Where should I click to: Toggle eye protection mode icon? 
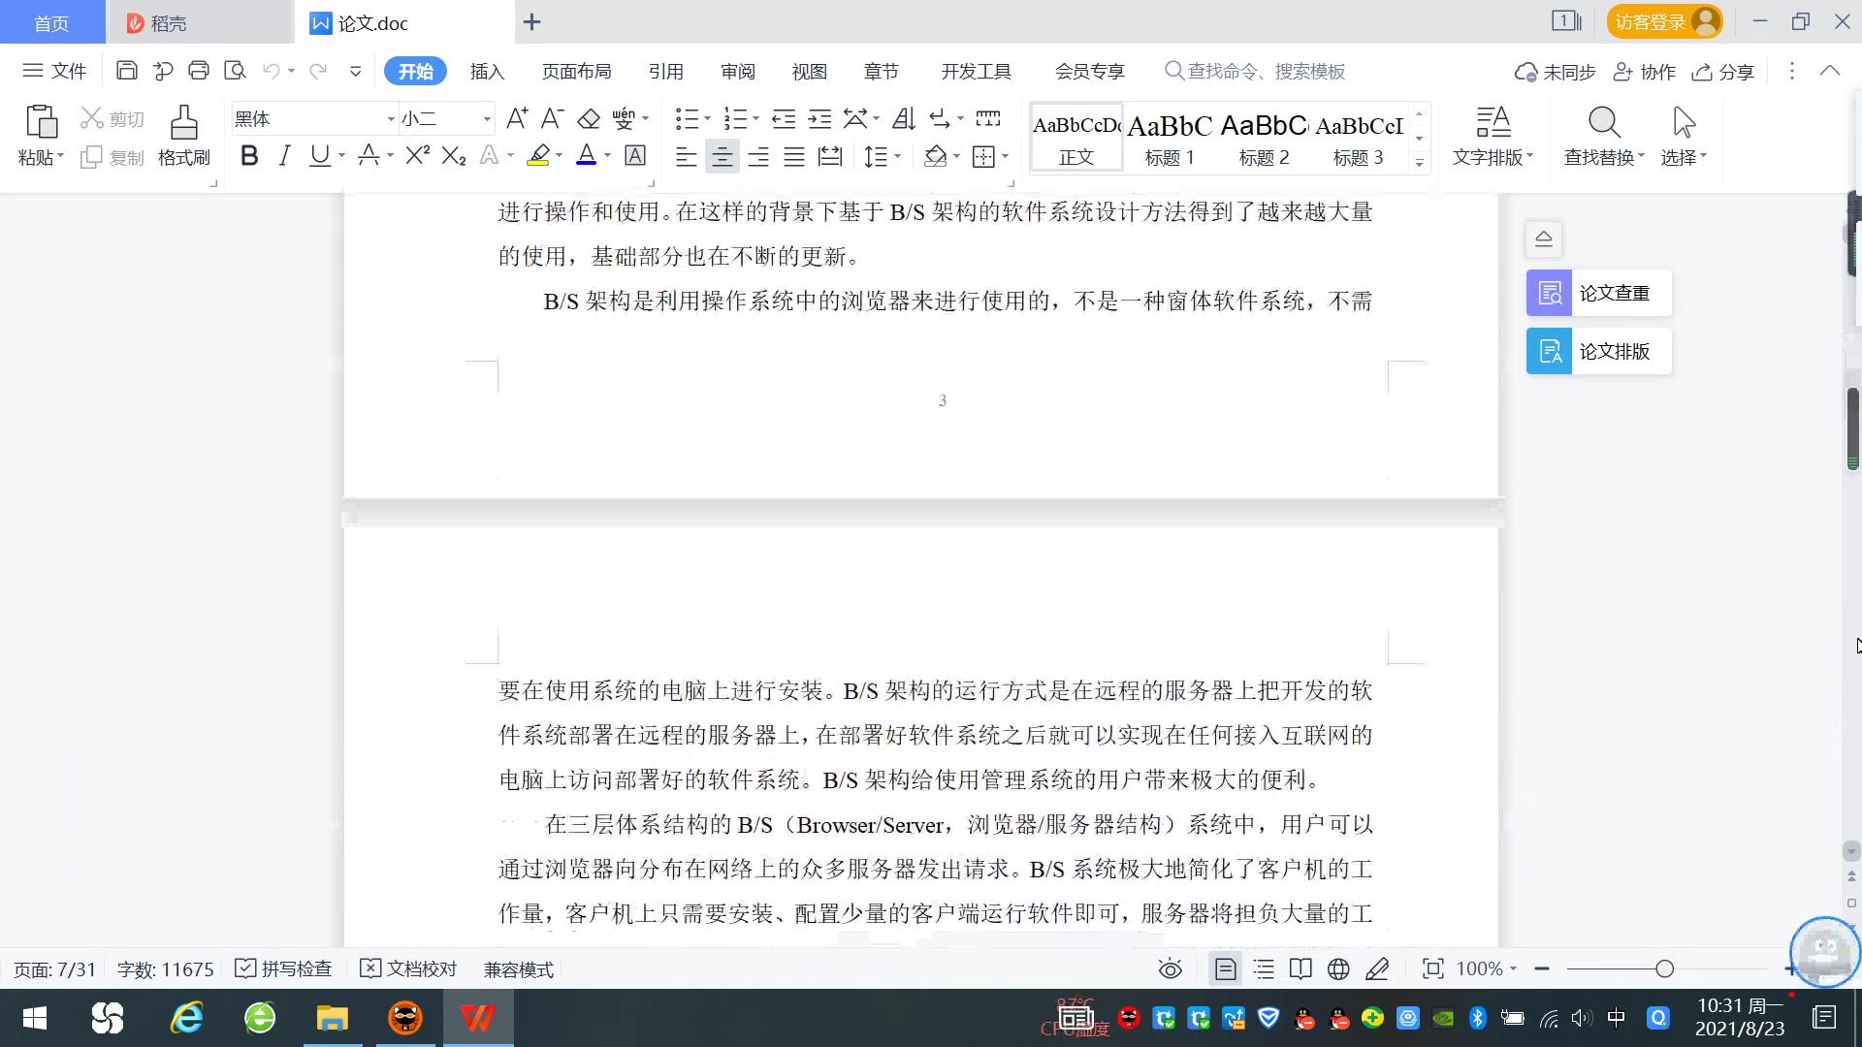[x=1171, y=969]
